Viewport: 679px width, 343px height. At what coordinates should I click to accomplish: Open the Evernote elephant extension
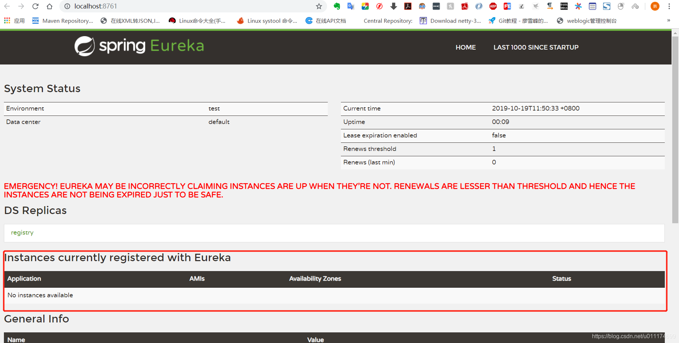tap(337, 6)
